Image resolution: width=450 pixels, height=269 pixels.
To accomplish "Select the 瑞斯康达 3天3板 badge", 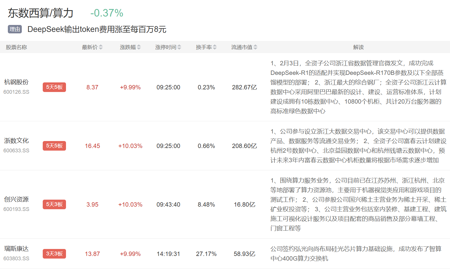I will [54, 254].
